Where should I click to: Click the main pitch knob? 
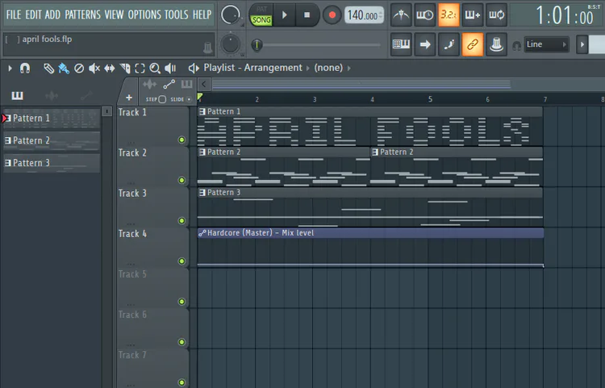coord(231,44)
